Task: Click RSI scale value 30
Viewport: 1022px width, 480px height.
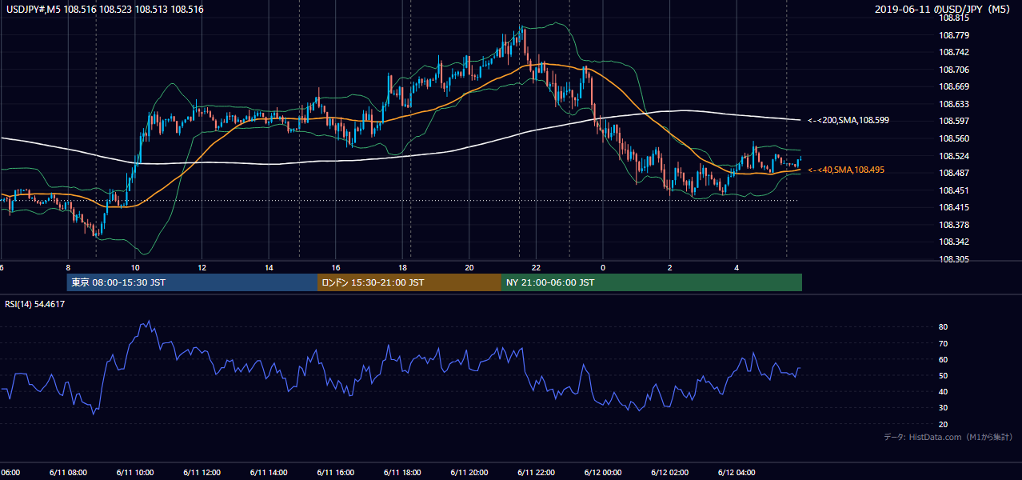Action: [944, 408]
